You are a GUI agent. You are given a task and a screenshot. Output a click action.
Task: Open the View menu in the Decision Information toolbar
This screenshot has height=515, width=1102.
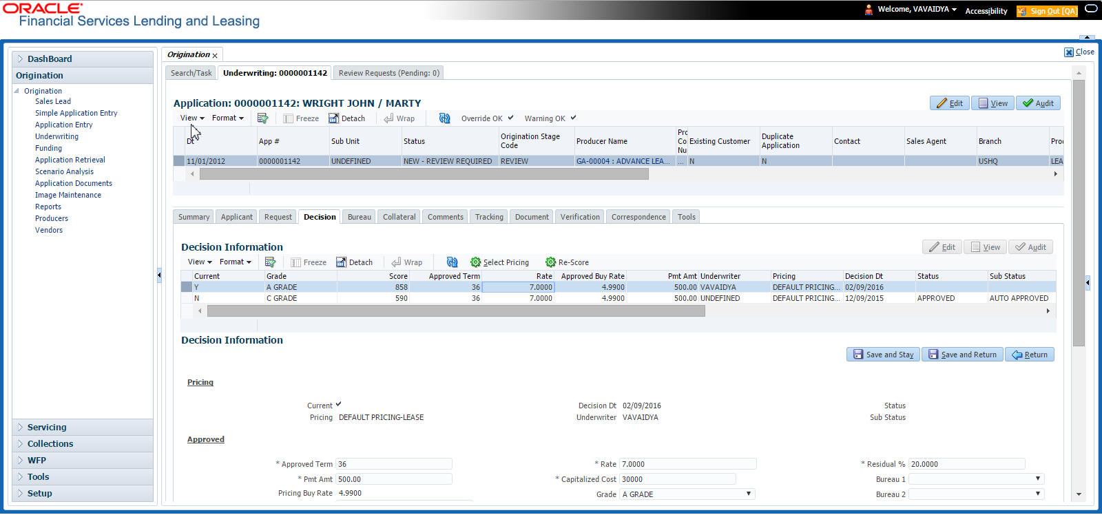pos(200,262)
